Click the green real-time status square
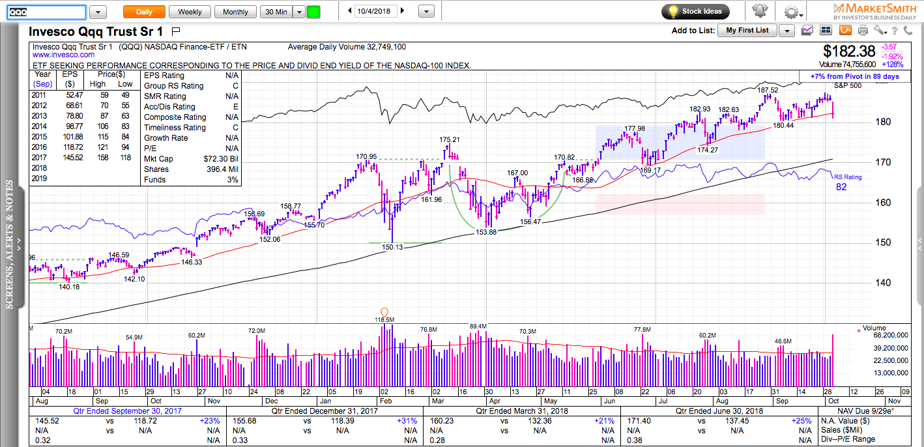Screen dimensions: 924x447 click(313, 12)
